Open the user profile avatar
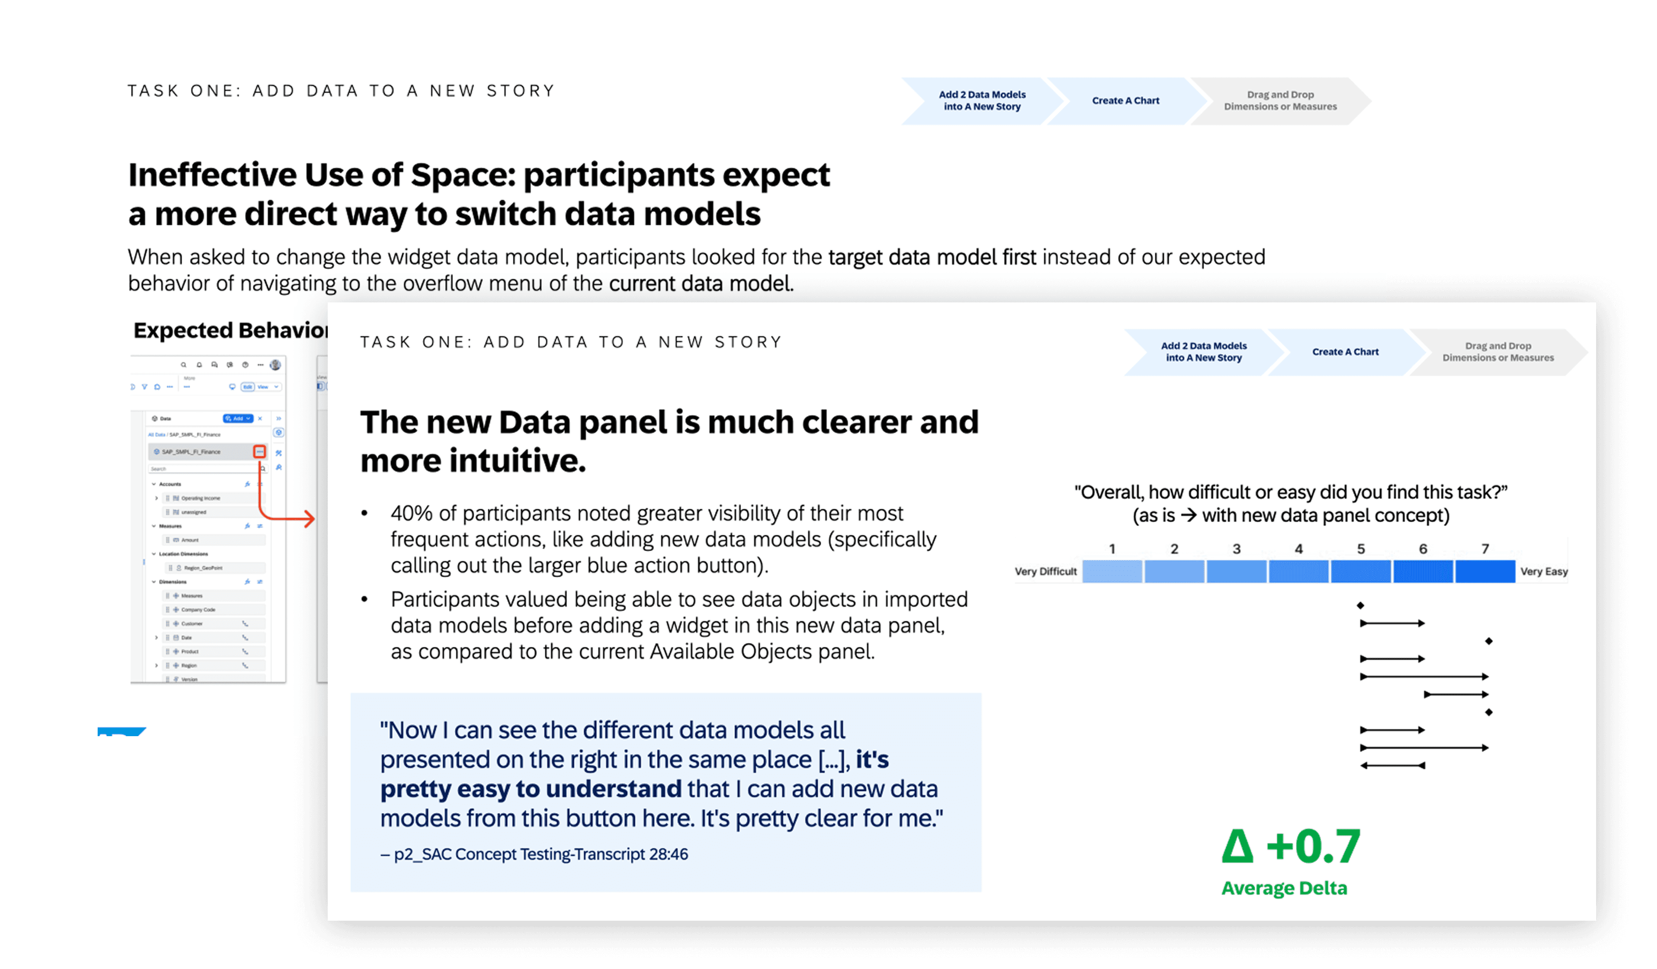Viewport: 1657px width, 969px height. tap(276, 365)
